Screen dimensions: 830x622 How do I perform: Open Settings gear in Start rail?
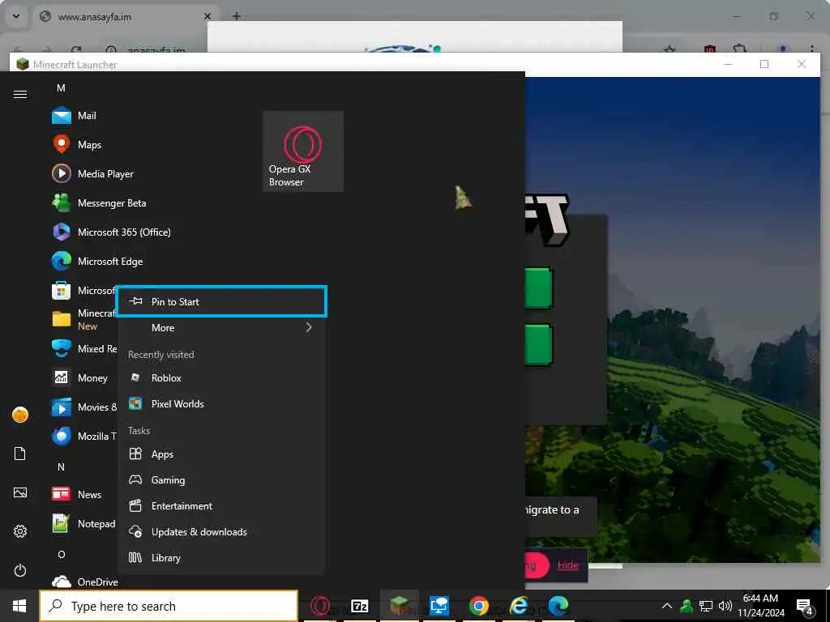click(20, 531)
